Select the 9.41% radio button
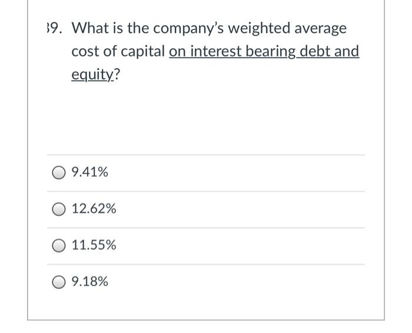 (x=58, y=172)
